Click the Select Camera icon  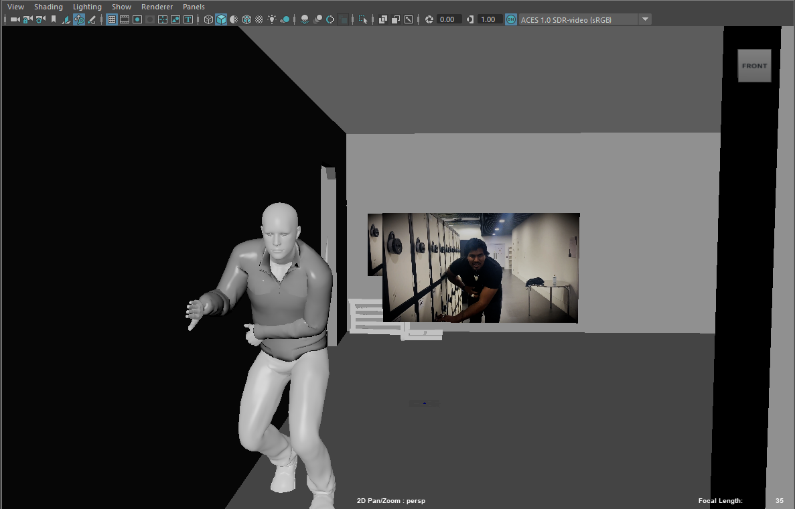(x=15, y=19)
